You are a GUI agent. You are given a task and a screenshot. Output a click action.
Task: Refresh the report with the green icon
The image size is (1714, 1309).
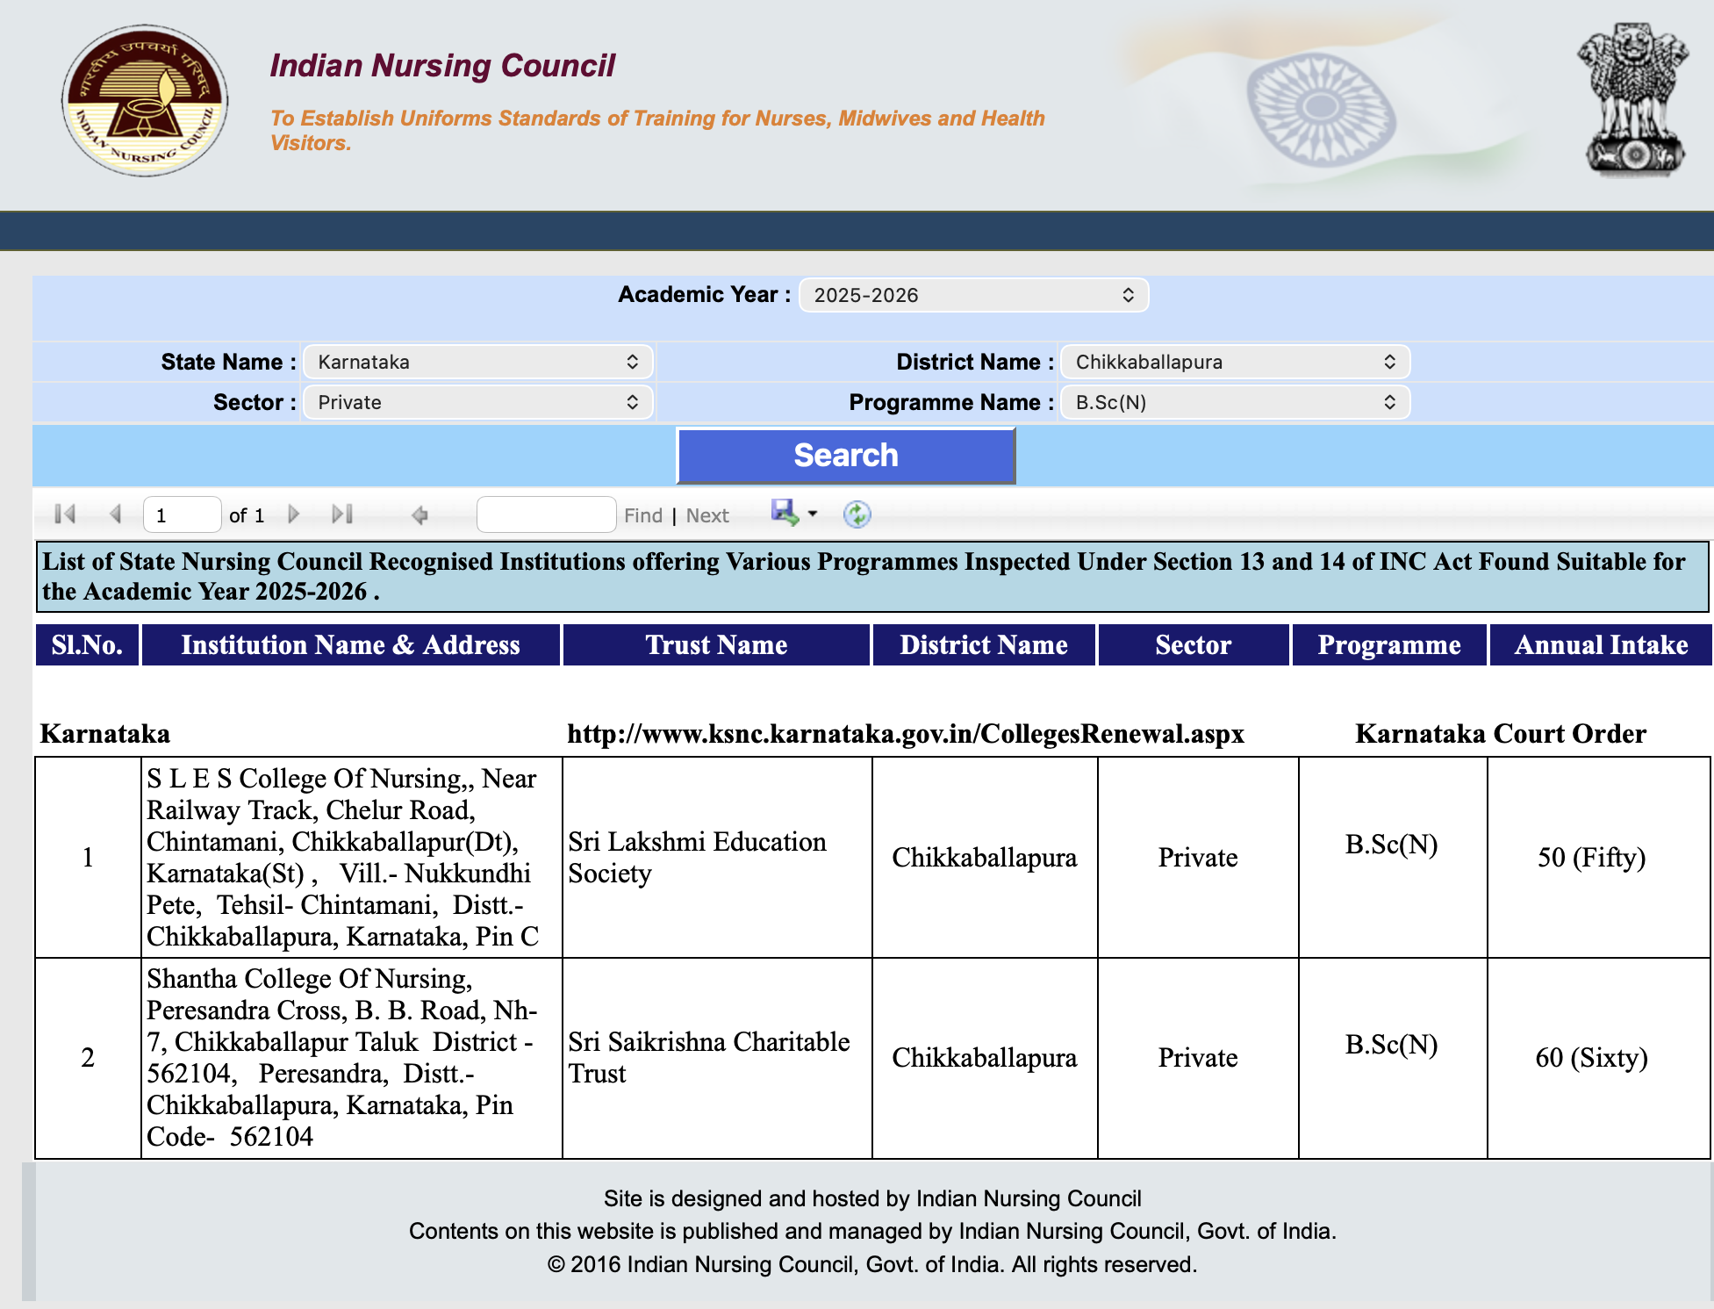click(857, 514)
